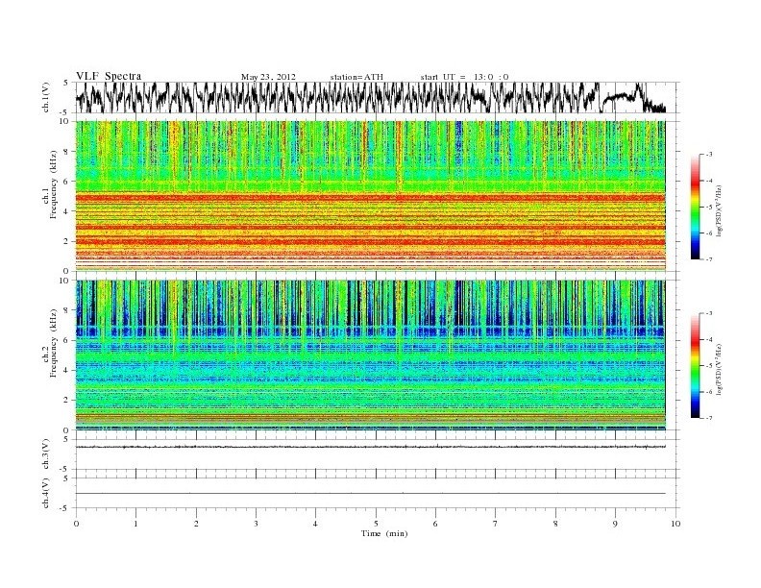Click the ch.1 spectrogram color scale bar
Viewport: 761px width, 588px height.
[696, 207]
